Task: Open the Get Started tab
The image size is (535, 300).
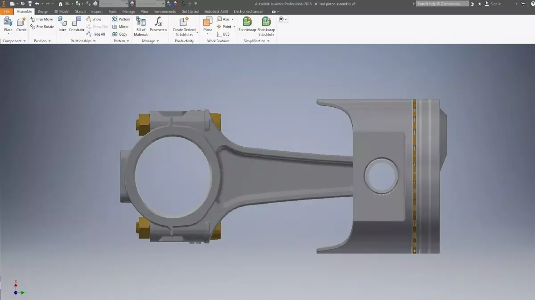Action: click(x=190, y=11)
